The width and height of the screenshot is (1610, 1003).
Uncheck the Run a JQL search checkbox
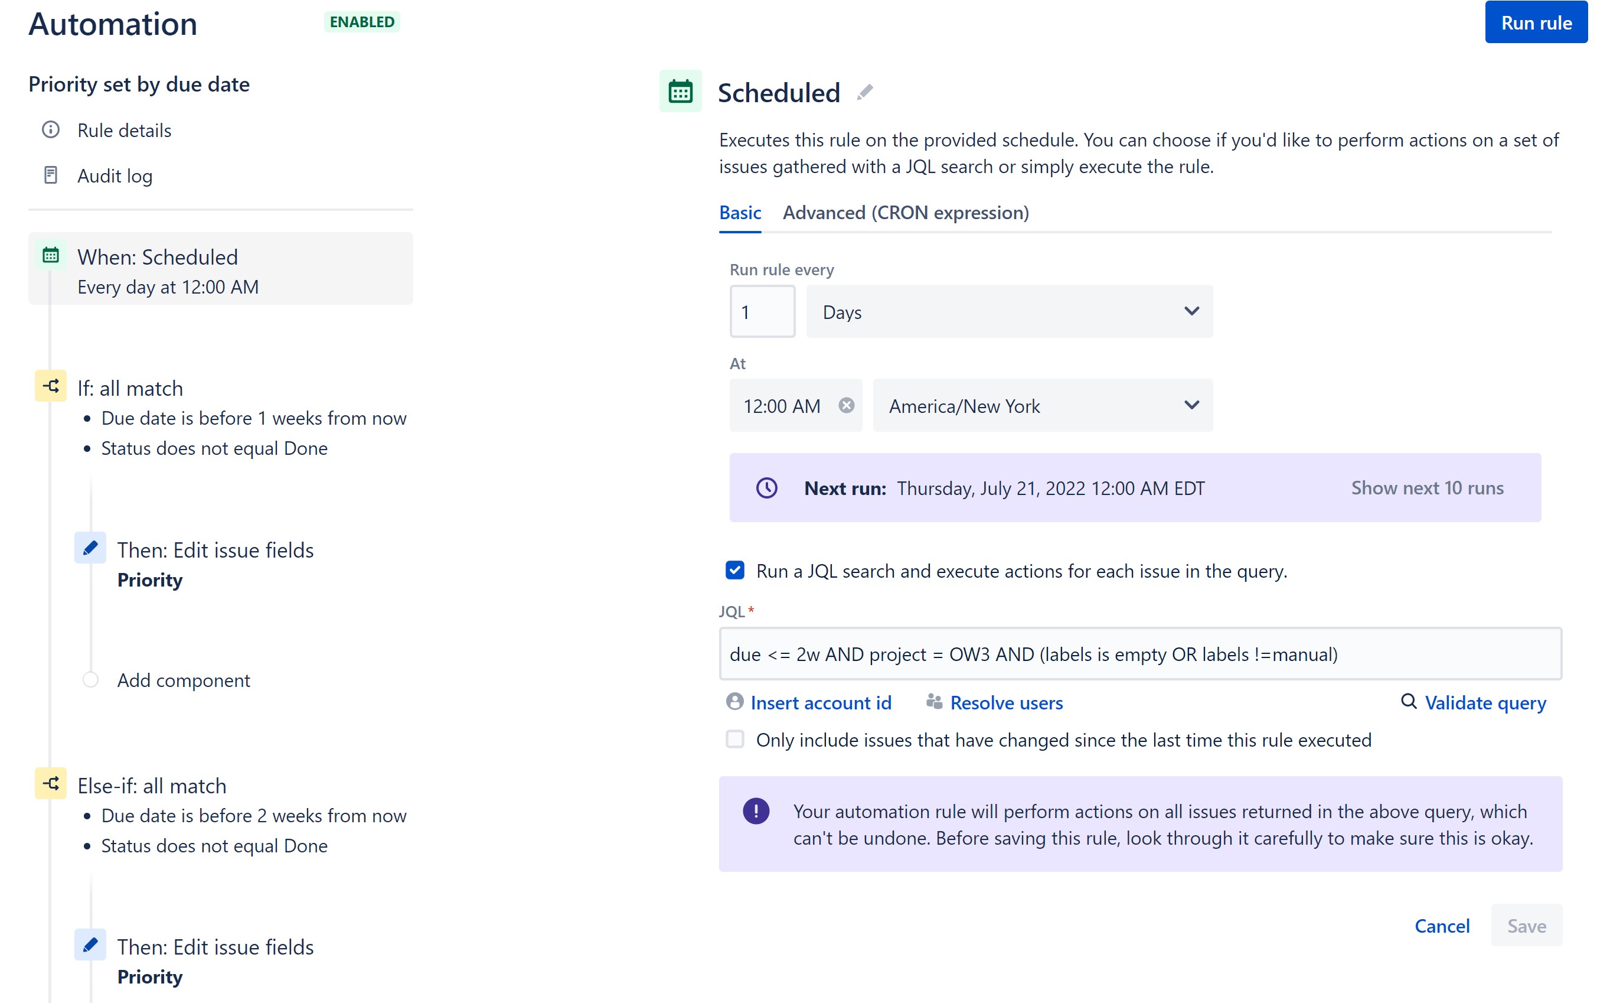pos(734,570)
